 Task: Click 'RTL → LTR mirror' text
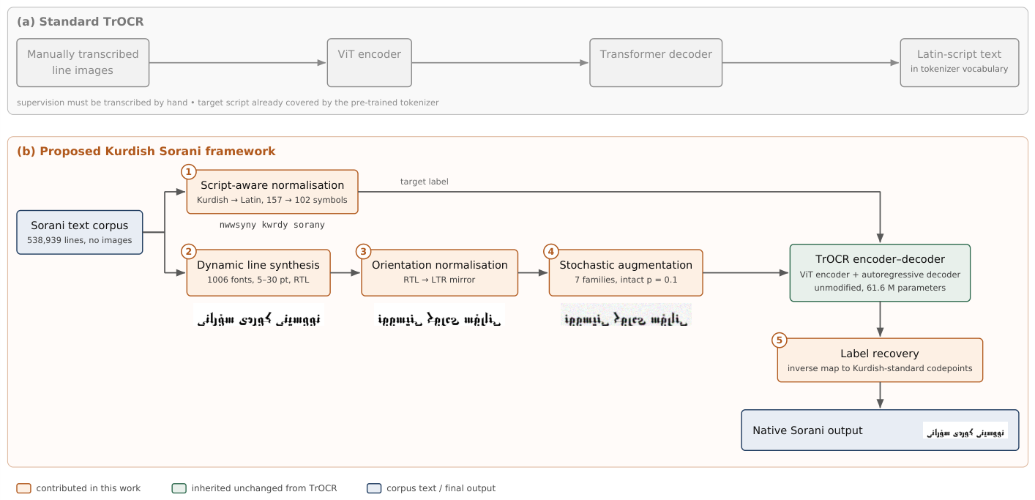pyautogui.click(x=440, y=280)
